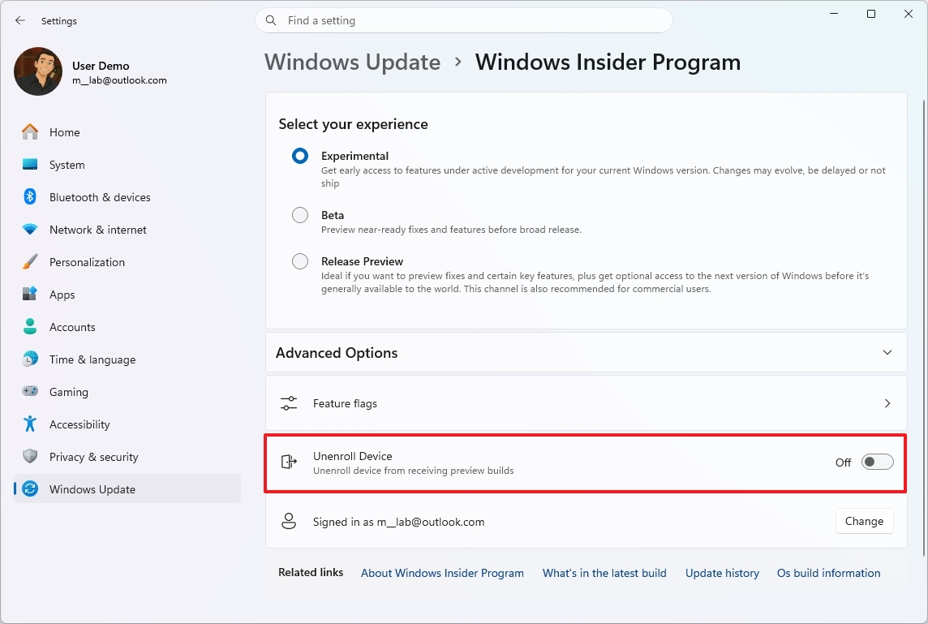The width and height of the screenshot is (928, 624).
Task: Open What's in the latest build link
Action: point(604,573)
